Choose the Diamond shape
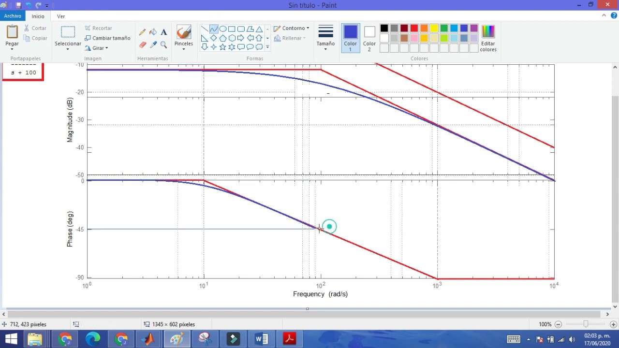This screenshot has height=348, width=619. 214,38
